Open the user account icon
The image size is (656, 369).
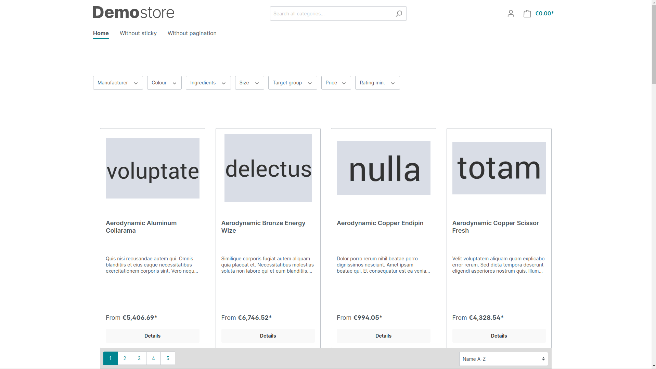pyautogui.click(x=511, y=13)
